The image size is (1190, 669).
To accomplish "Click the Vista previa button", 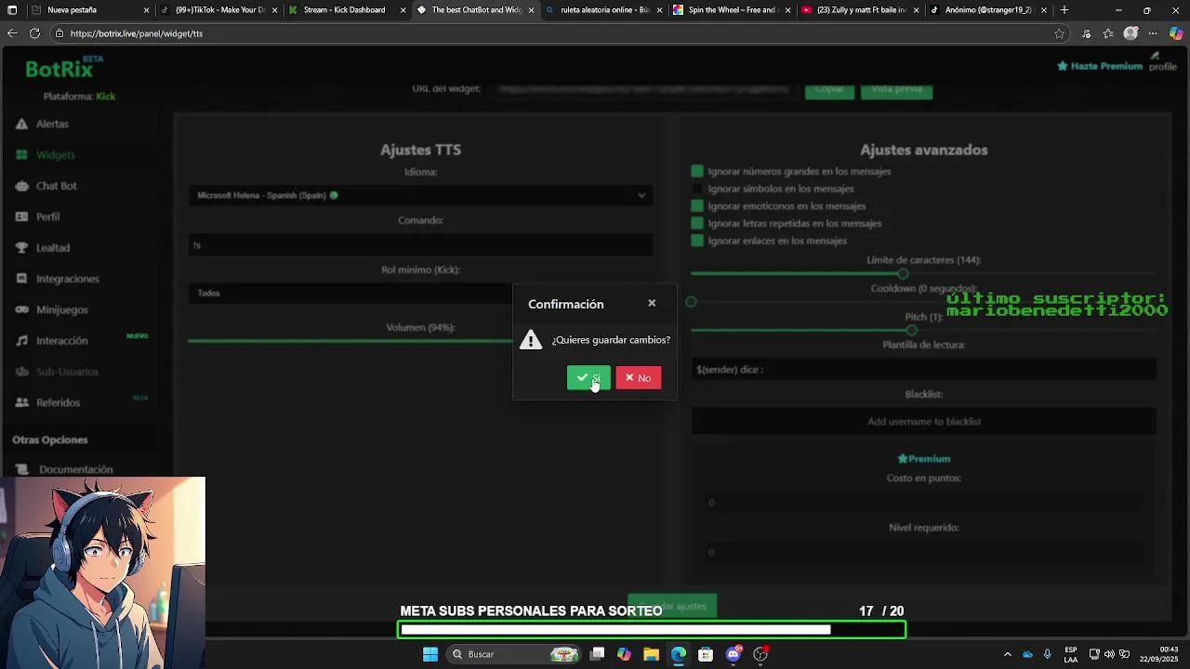I will pyautogui.click(x=897, y=89).
